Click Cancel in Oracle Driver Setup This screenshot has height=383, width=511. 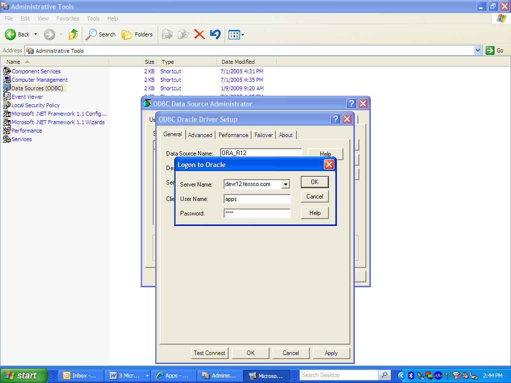(x=291, y=353)
